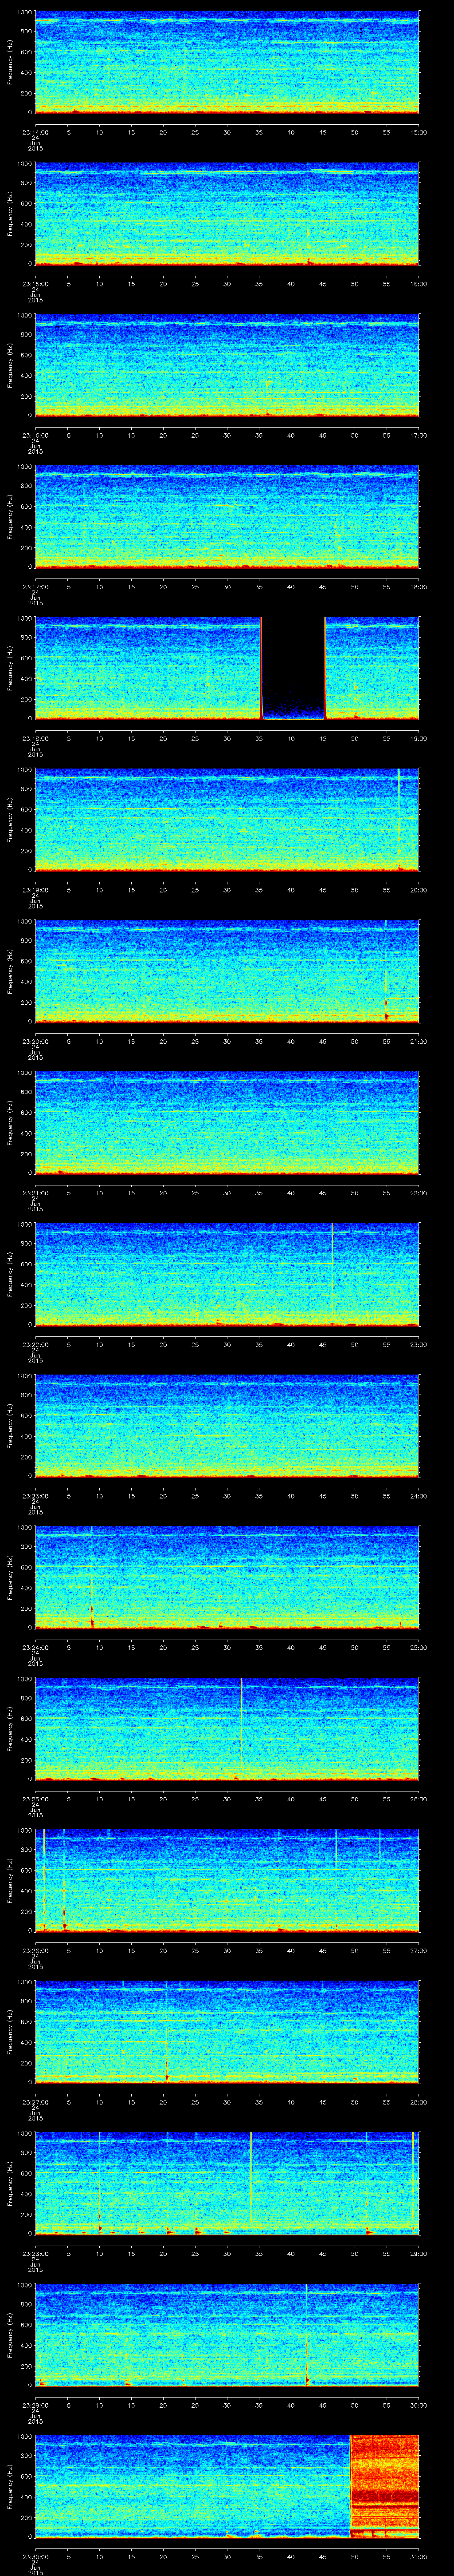Click the 19:00 end time label
Screen dimensions: 454x2576
point(418,738)
